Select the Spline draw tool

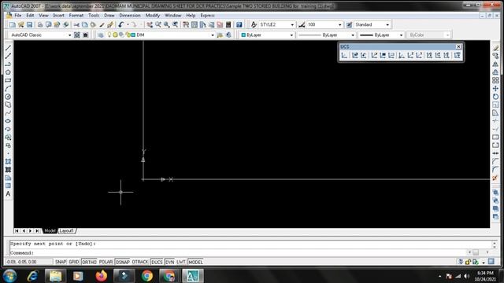click(8, 113)
